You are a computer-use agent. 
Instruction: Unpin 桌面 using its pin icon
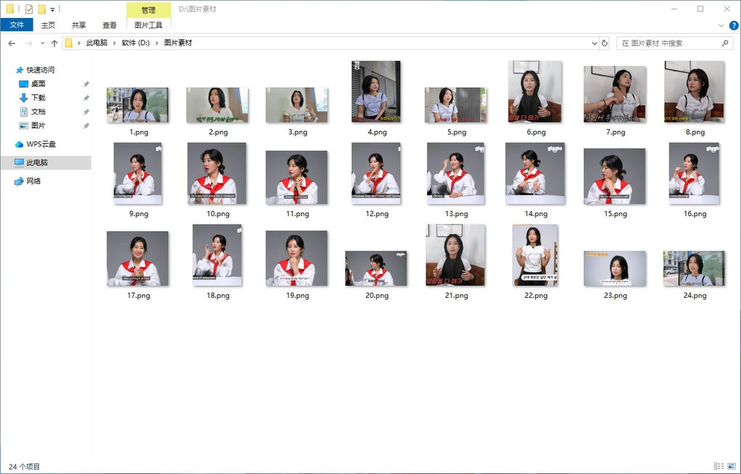(x=86, y=84)
